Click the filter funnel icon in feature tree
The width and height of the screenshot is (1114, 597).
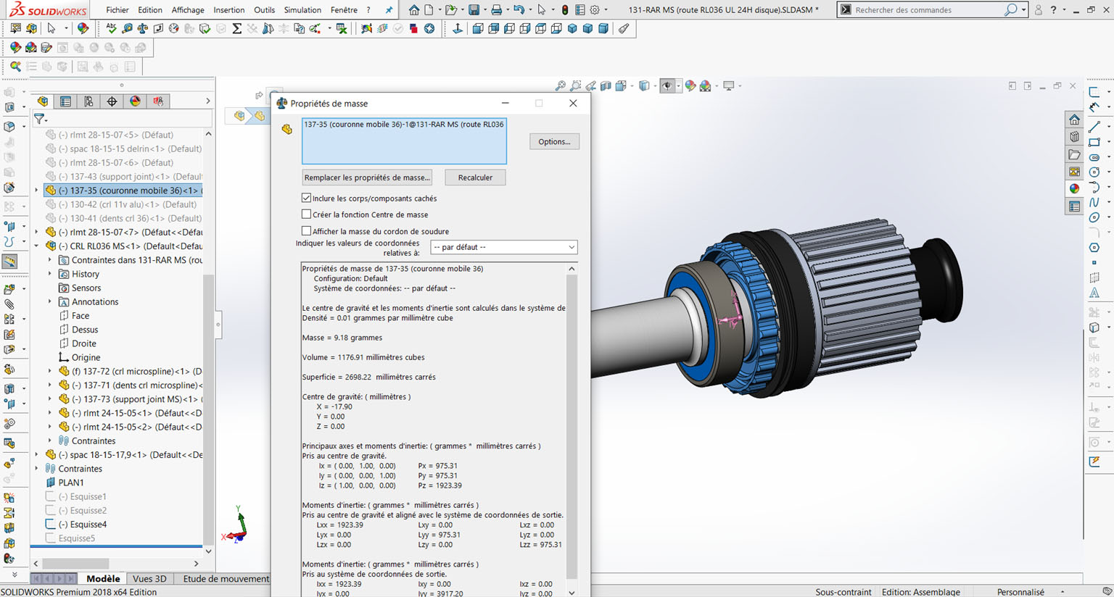39,119
